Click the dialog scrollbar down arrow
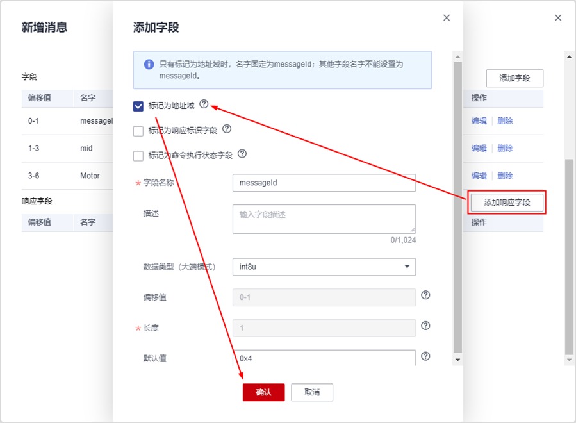The height and width of the screenshot is (423, 576). (457, 360)
